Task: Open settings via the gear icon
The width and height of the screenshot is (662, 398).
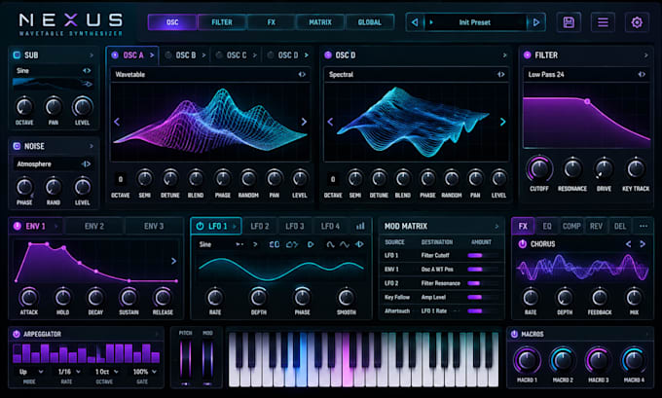Action: click(637, 22)
